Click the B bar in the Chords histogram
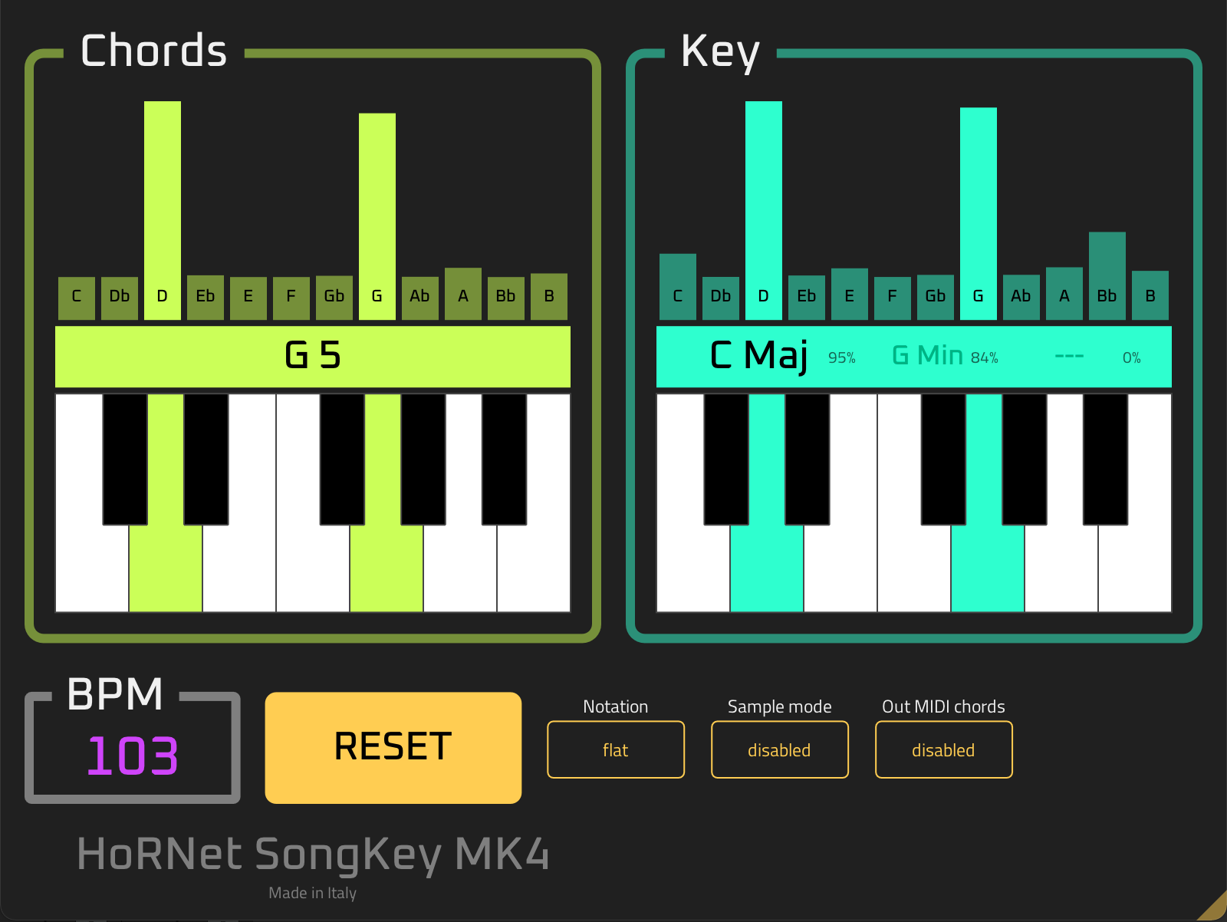 coord(549,297)
